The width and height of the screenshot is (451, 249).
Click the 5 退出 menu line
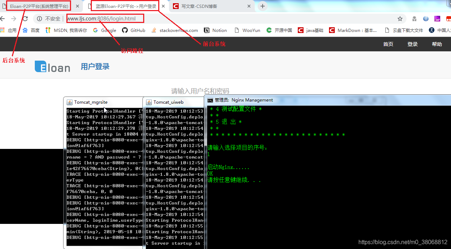[x=226, y=122]
